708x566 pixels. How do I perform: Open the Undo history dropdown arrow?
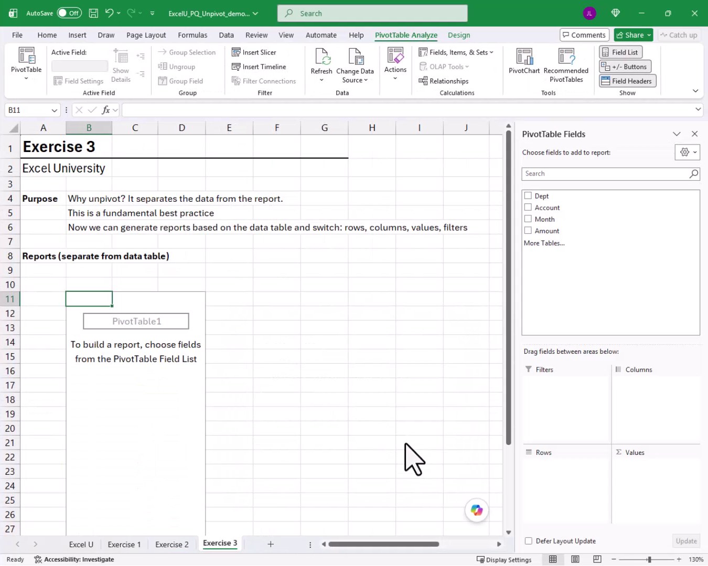[119, 13]
